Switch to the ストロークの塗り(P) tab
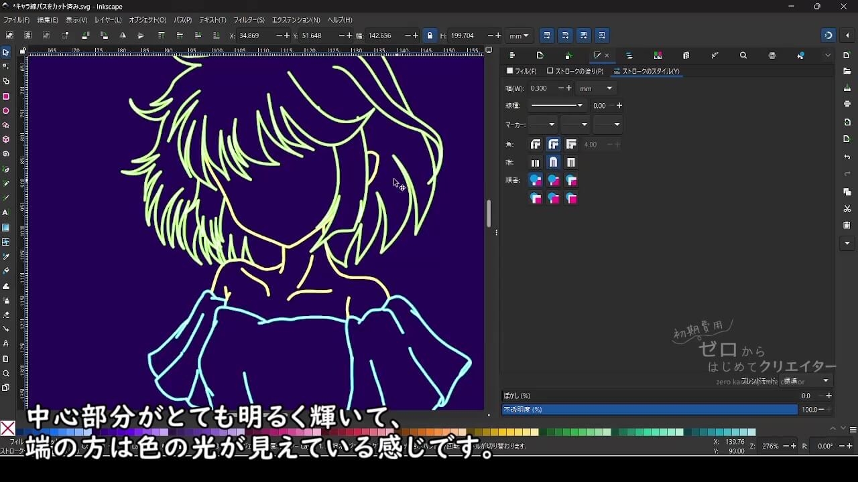The image size is (858, 482). (x=575, y=70)
